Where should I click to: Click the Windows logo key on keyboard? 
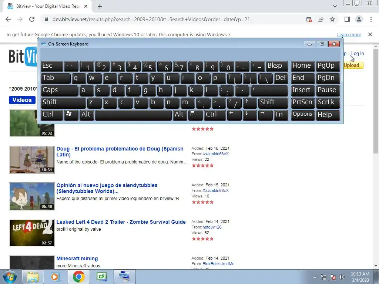(x=71, y=115)
